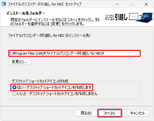The width and height of the screenshot is (154, 121).
Task: Close the setup window
Action: (146, 4)
